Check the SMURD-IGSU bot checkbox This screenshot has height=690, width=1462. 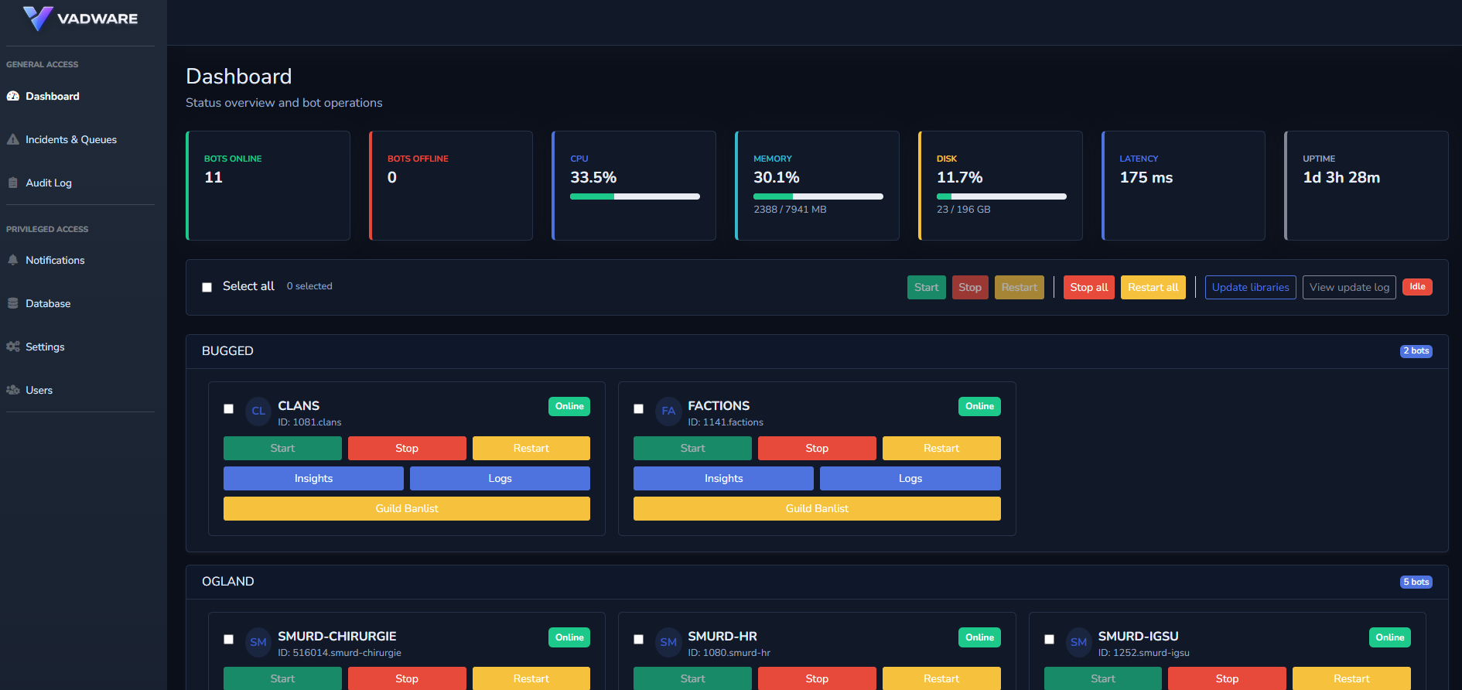click(x=1049, y=639)
